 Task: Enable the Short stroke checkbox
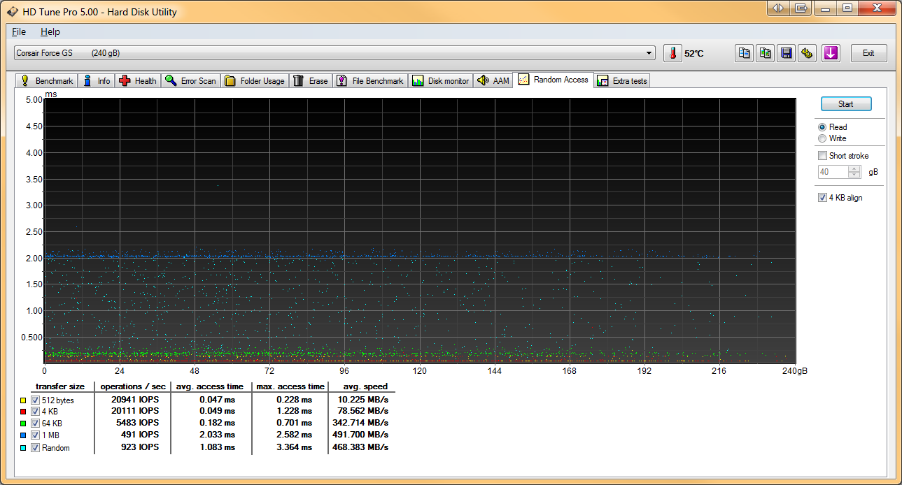(x=822, y=156)
